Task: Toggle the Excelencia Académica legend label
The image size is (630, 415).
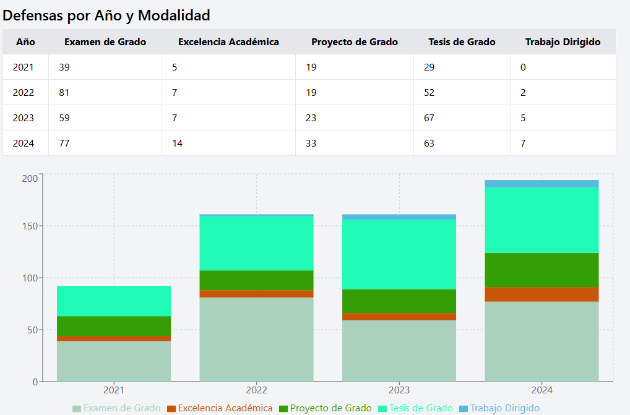Action: click(x=225, y=408)
